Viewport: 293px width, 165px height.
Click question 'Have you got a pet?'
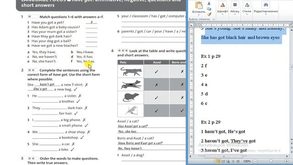coord(48,22)
